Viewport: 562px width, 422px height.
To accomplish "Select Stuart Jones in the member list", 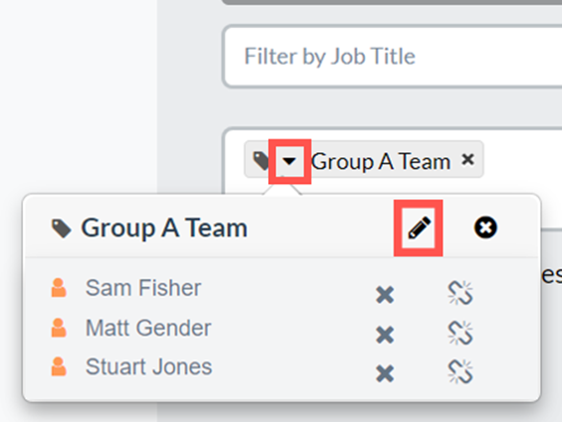I will [148, 367].
